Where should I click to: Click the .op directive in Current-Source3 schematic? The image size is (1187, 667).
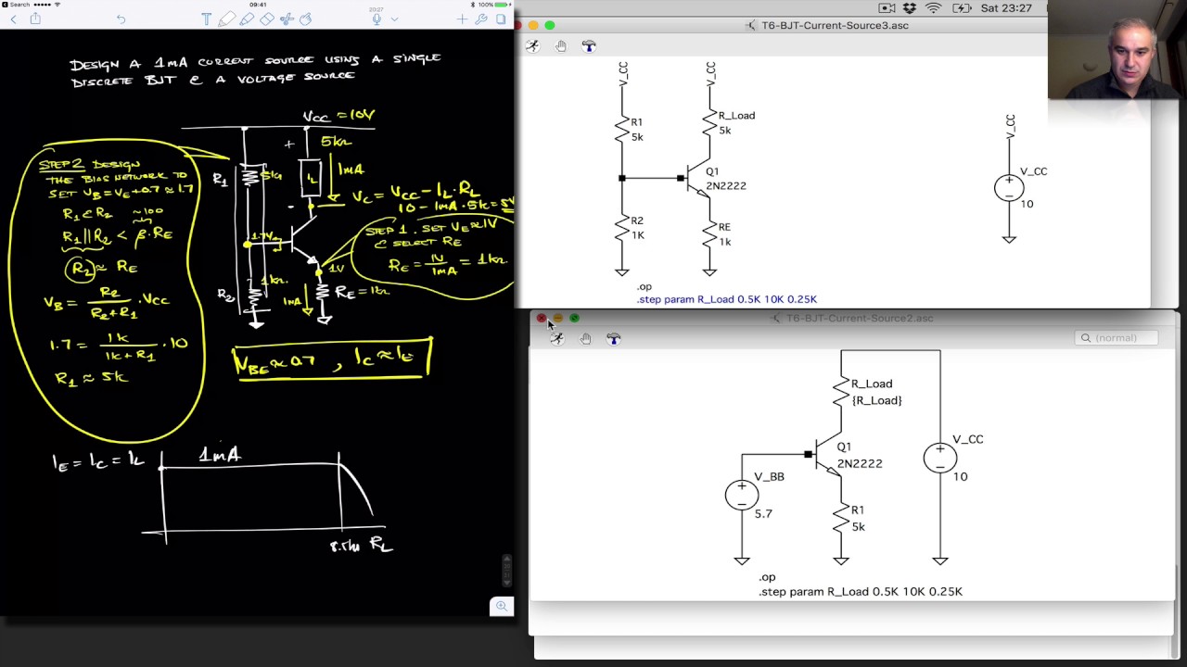click(645, 287)
